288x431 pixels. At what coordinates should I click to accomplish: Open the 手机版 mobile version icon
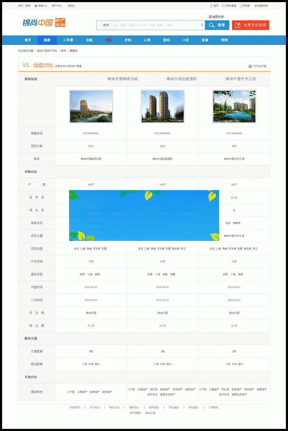point(241,6)
